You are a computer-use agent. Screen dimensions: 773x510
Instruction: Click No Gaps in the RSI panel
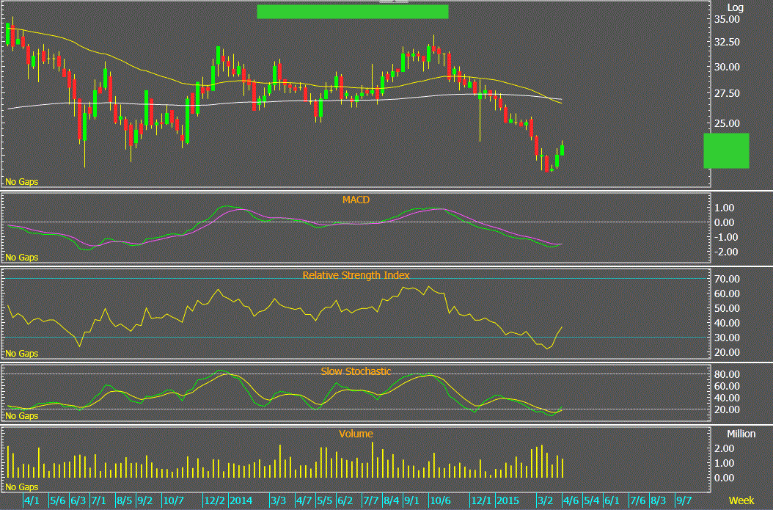click(22, 354)
